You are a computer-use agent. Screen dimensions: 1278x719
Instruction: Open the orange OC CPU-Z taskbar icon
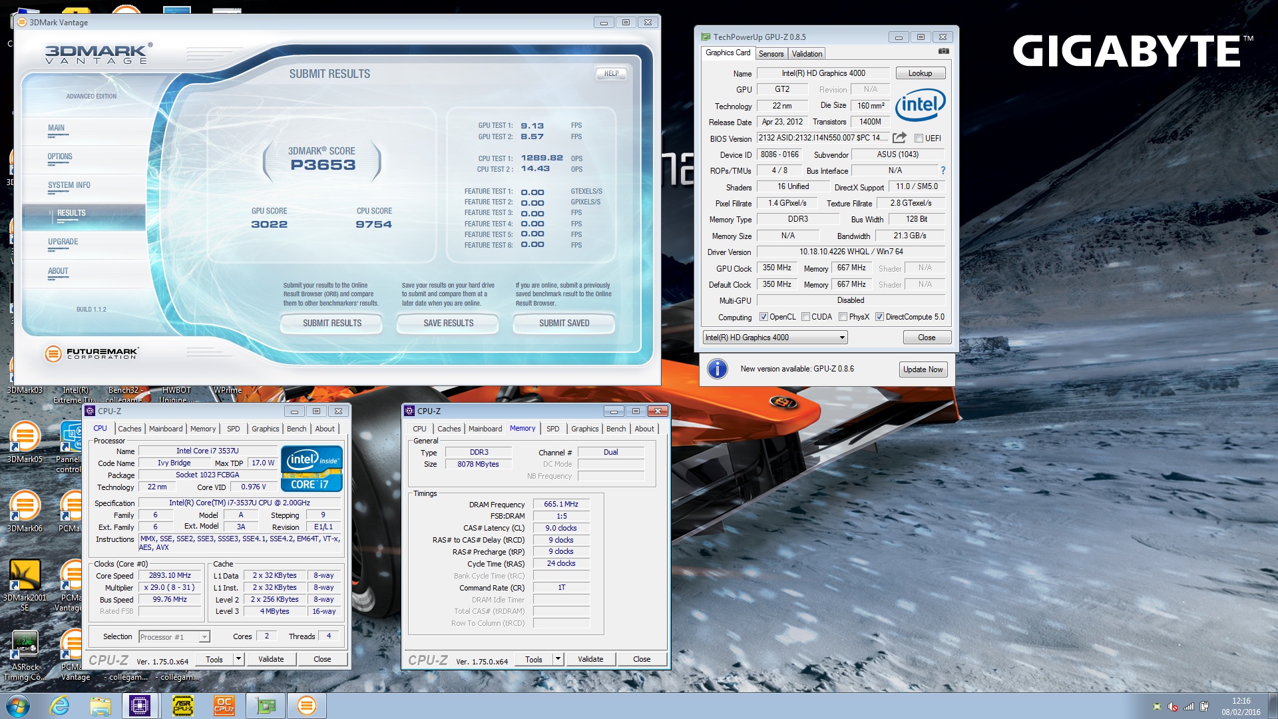tap(224, 706)
